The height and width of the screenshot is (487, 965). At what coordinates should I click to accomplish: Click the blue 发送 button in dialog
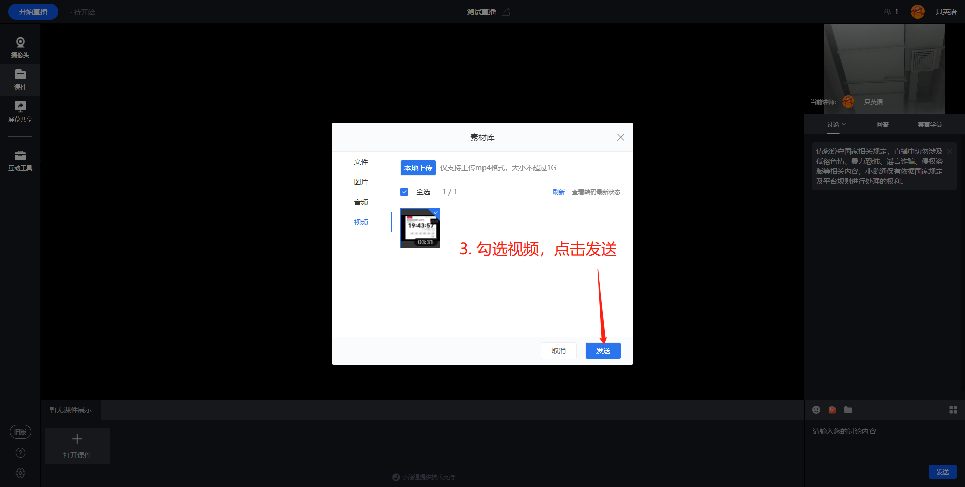coord(603,351)
